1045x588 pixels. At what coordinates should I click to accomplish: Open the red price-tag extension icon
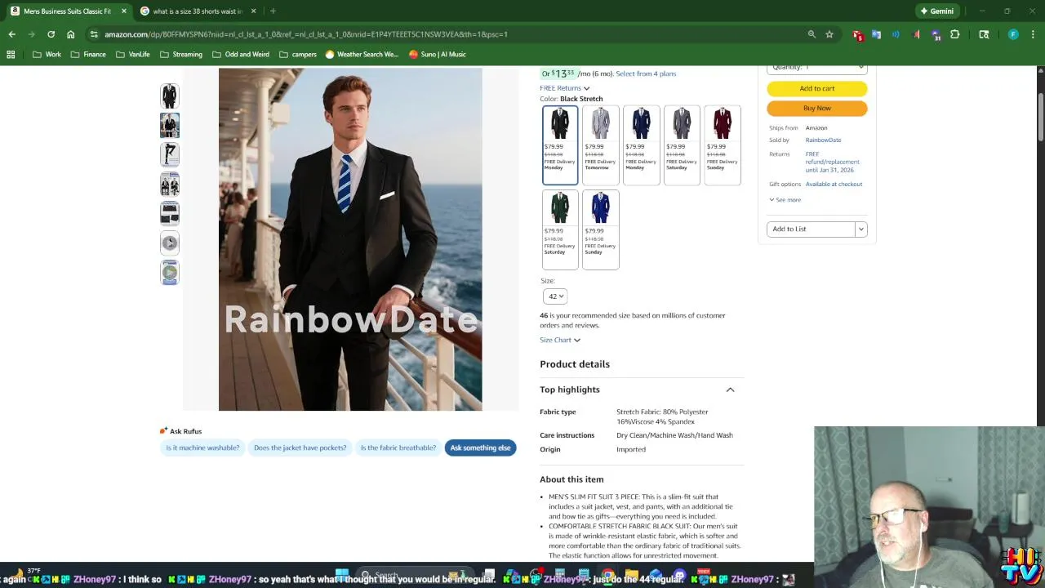[857, 34]
